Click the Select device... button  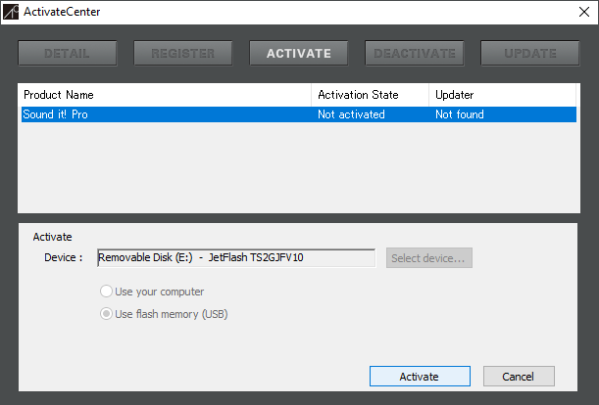click(x=429, y=258)
